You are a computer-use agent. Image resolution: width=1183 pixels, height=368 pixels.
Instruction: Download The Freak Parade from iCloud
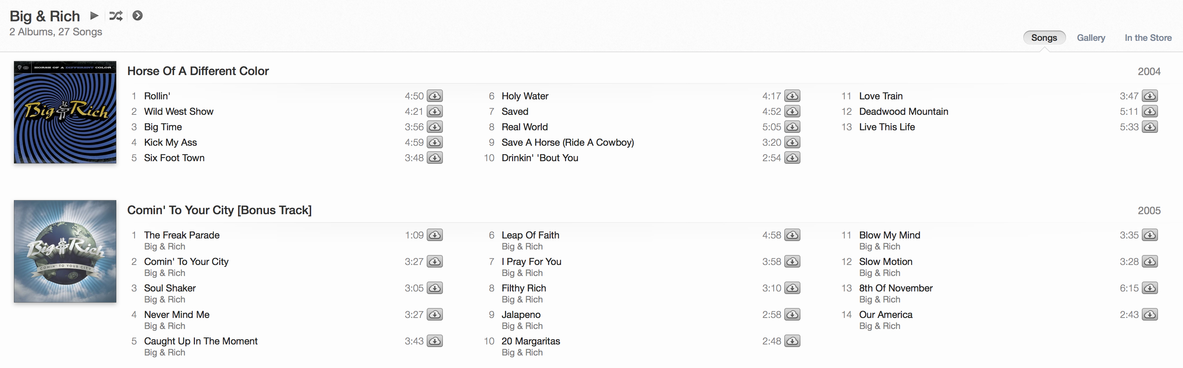pyautogui.click(x=434, y=235)
